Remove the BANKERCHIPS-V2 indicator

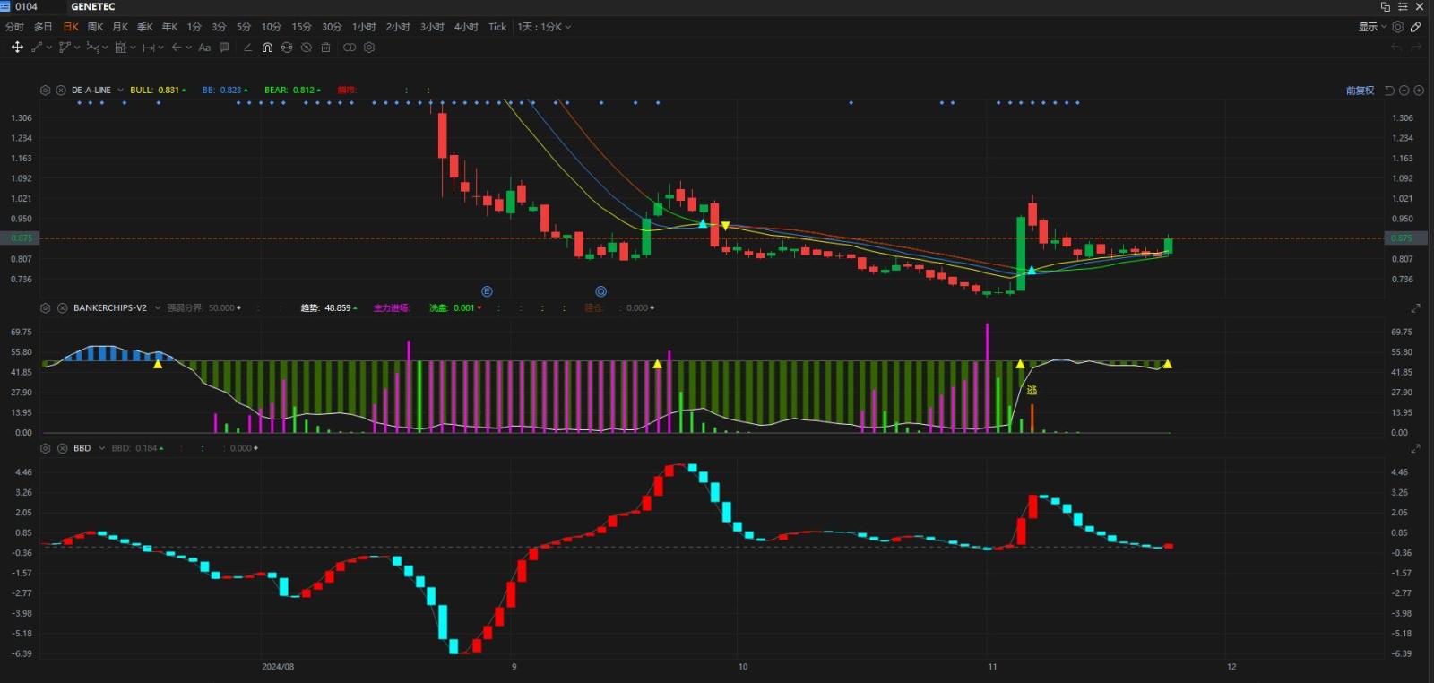tap(63, 307)
